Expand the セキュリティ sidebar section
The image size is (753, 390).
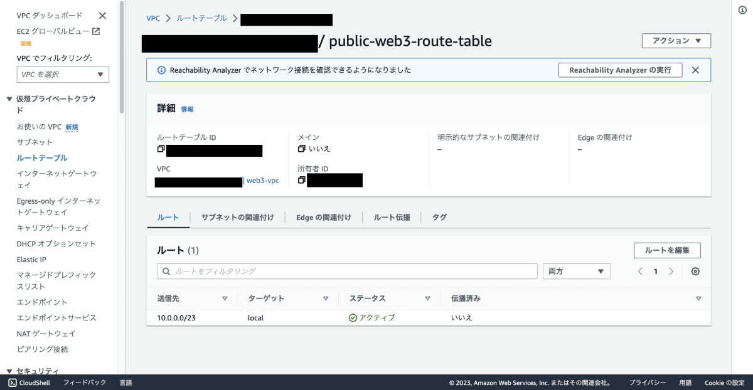(9, 371)
